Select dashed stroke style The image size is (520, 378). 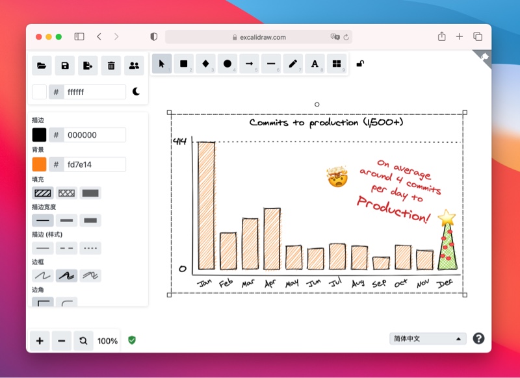pyautogui.click(x=67, y=248)
